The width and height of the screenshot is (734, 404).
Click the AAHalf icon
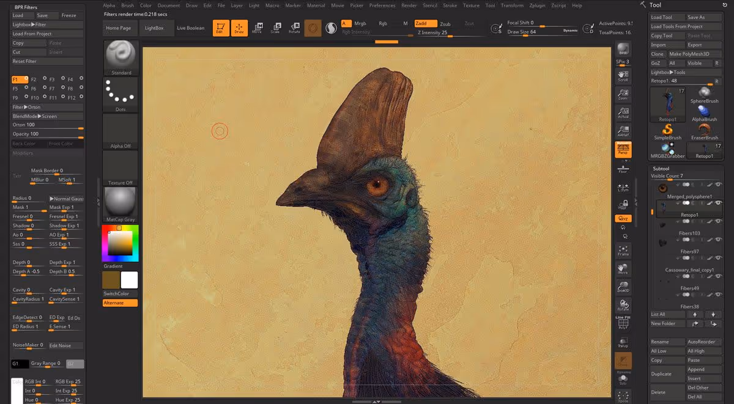(623, 131)
